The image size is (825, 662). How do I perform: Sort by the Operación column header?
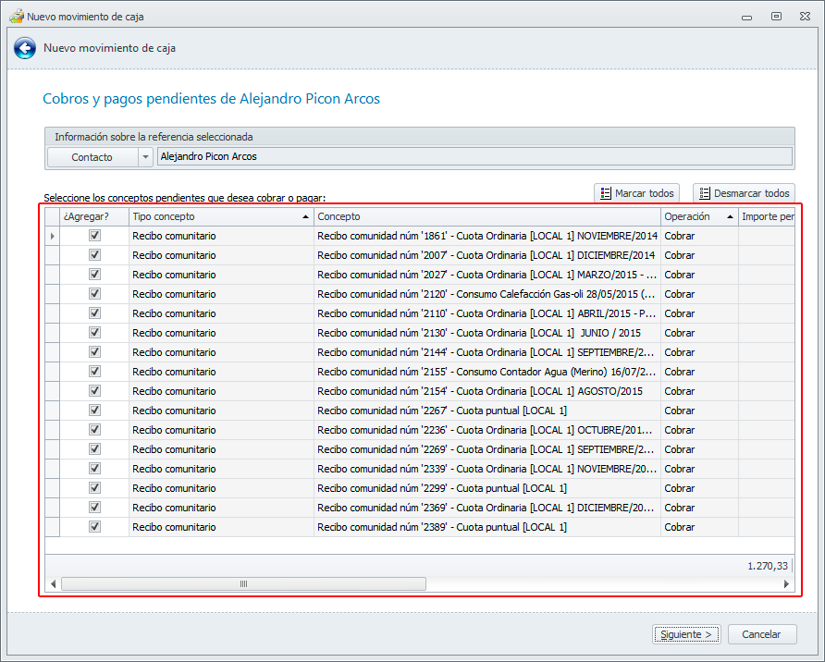click(699, 216)
